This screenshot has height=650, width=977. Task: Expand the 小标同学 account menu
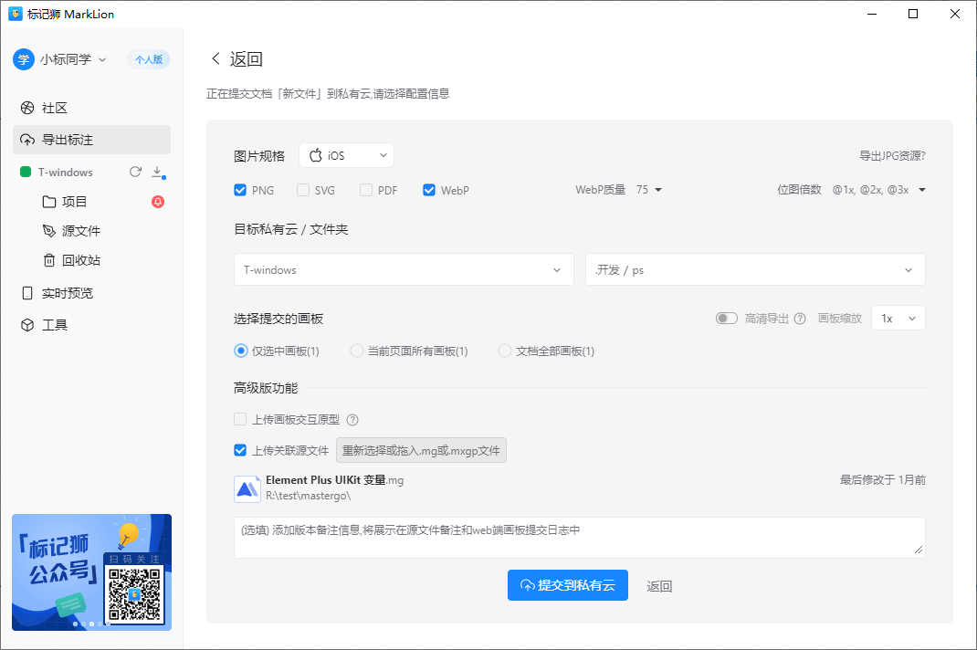(73, 59)
